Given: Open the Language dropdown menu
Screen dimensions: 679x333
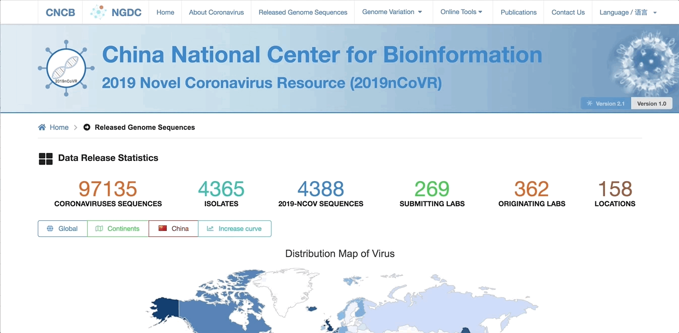Looking at the screenshot, I should 628,12.
